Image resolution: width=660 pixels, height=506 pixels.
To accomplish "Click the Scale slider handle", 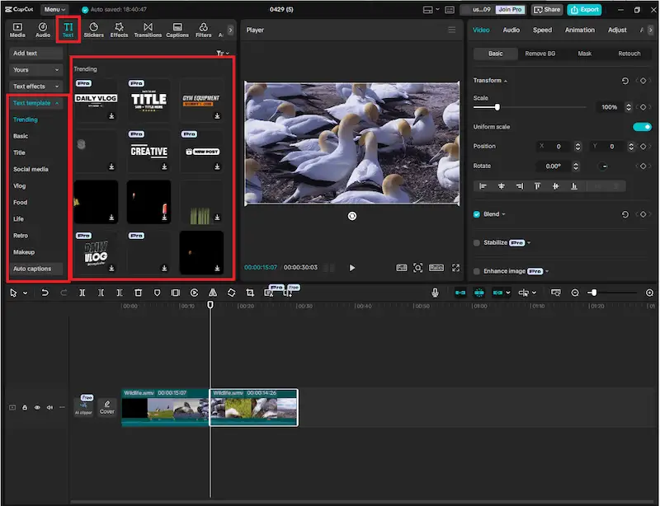I will [x=497, y=107].
